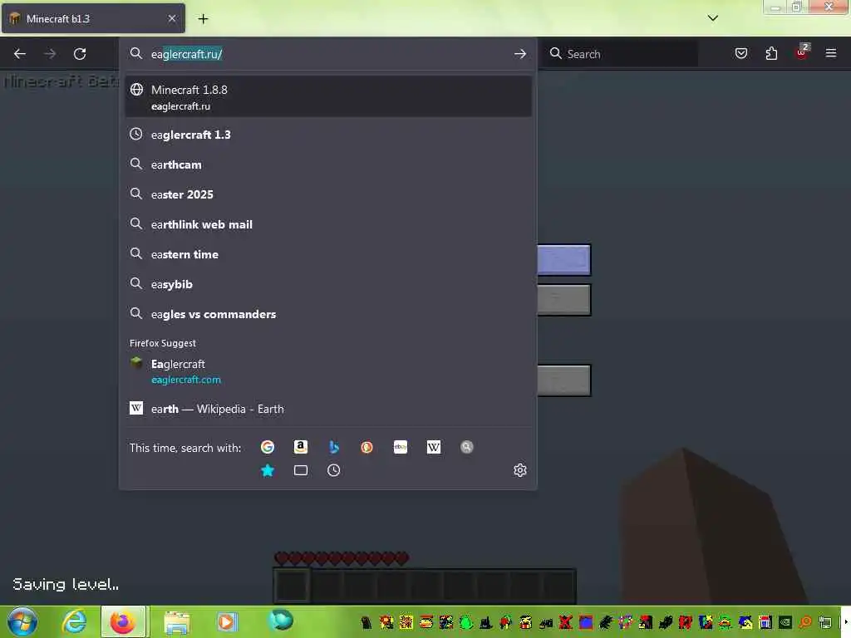The height and width of the screenshot is (638, 851).
Task: Open search settings gear in dropdown
Action: pyautogui.click(x=520, y=470)
